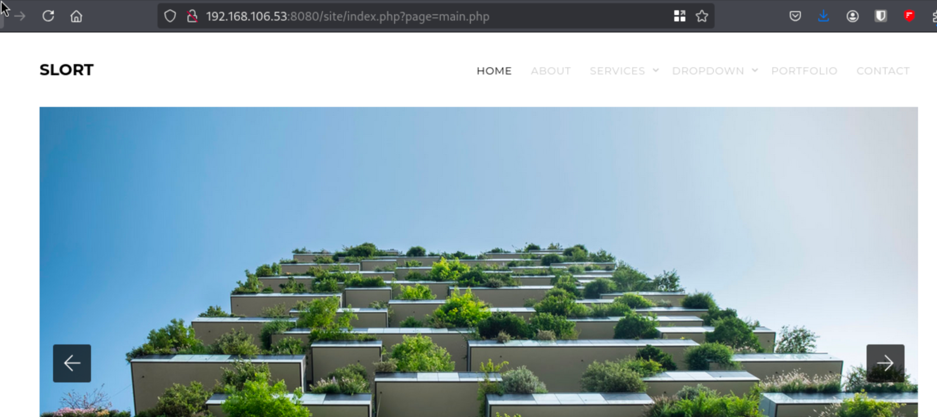This screenshot has height=417, width=937.
Task: Expand the DROPDOWN menu chevron
Action: click(x=755, y=70)
